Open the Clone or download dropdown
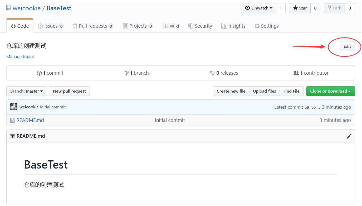This screenshot has height=206, width=362. coord(330,91)
